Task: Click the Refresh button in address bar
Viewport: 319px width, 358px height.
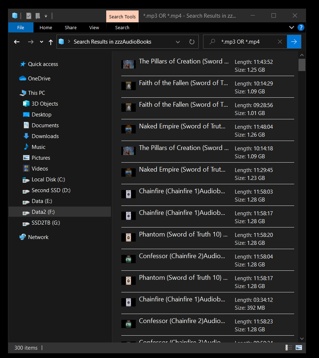Action: click(192, 42)
